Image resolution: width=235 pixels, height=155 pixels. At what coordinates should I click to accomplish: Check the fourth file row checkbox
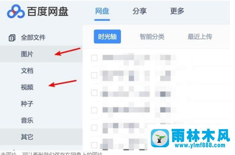[94, 110]
